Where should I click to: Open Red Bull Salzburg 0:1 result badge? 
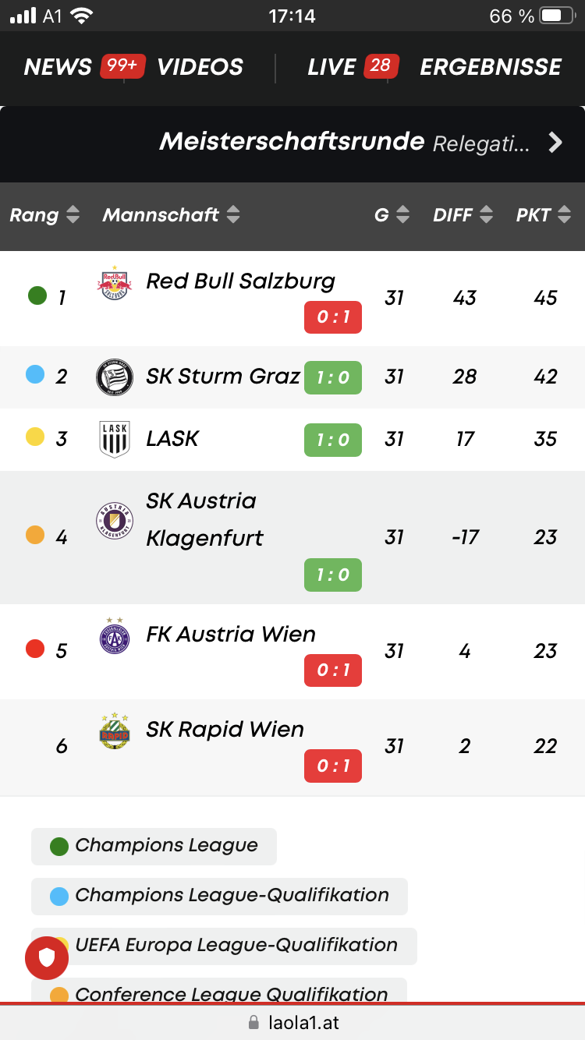[333, 317]
